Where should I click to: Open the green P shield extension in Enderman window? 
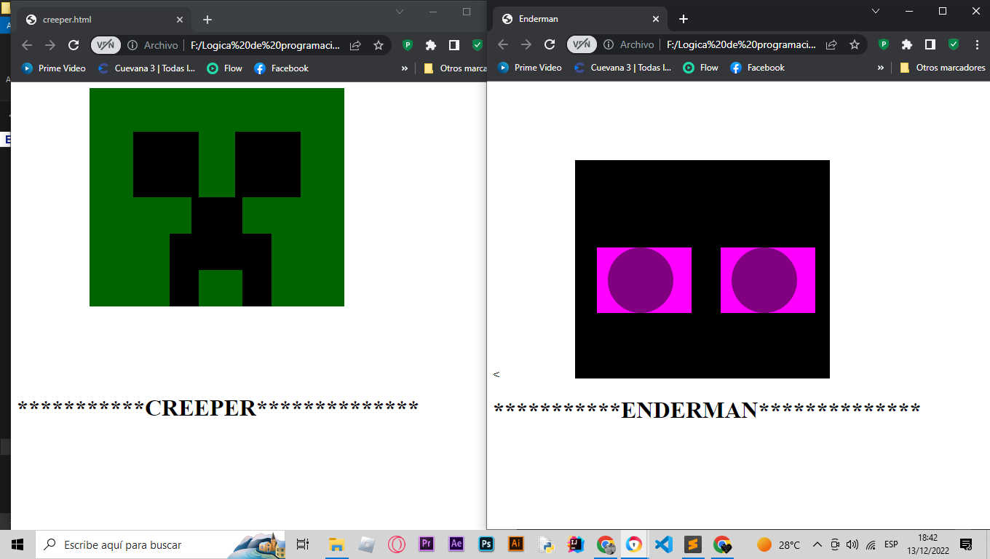(x=884, y=45)
